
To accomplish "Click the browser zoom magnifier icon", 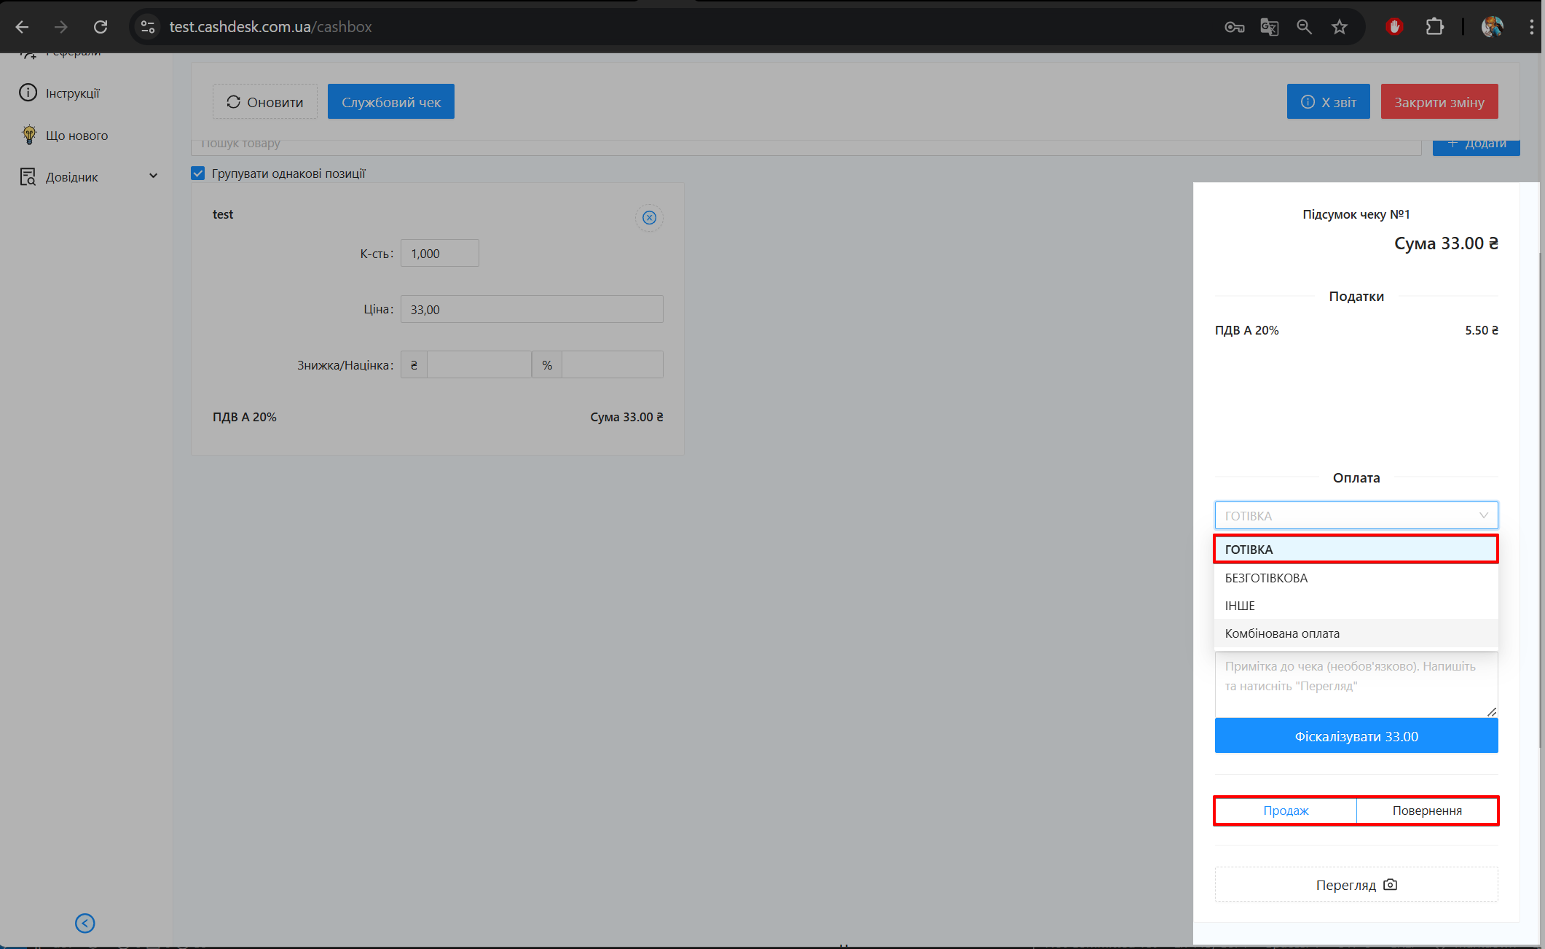I will click(x=1304, y=27).
